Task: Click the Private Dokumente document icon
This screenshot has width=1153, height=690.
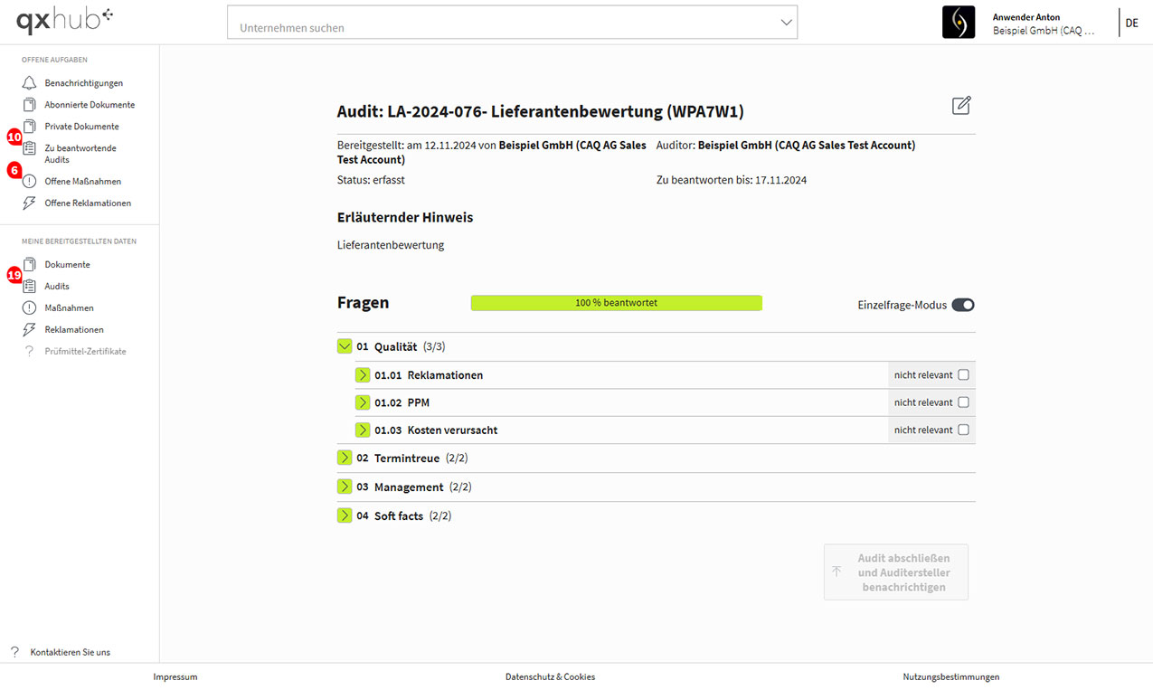Action: [30, 127]
